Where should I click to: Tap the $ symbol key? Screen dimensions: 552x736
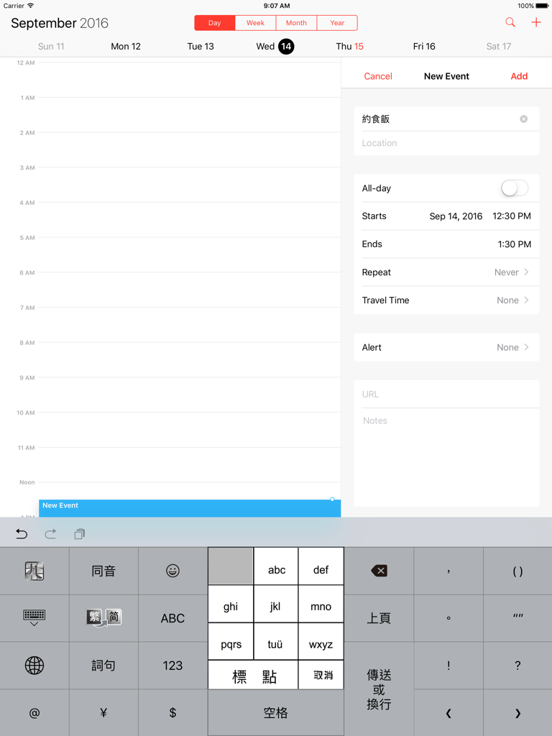(x=172, y=713)
